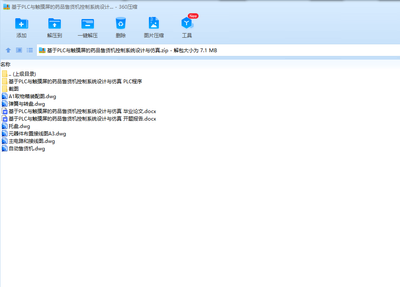Click the dwg icon of 自动售货机.dwg
Viewport: 400px width, 287px height.
pos(5,148)
